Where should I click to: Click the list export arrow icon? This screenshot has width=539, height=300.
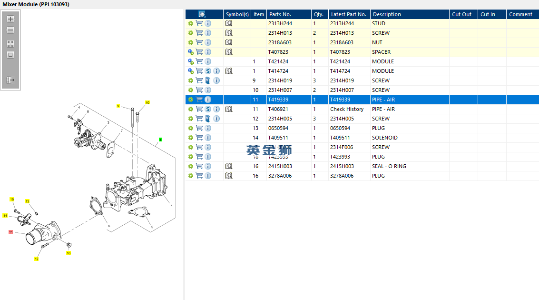[10, 80]
